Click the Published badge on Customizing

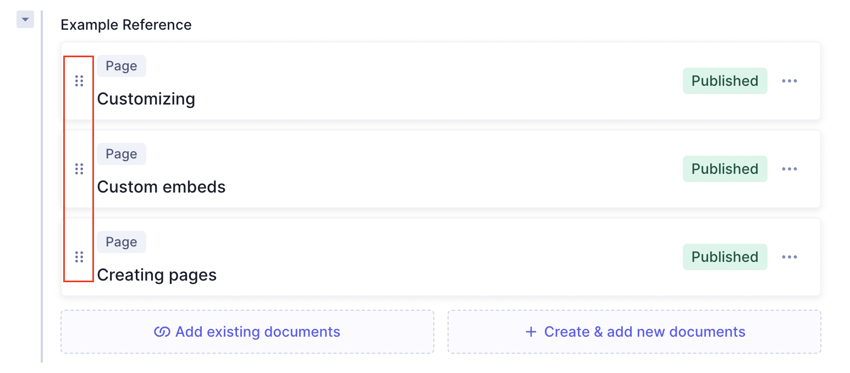tap(725, 81)
